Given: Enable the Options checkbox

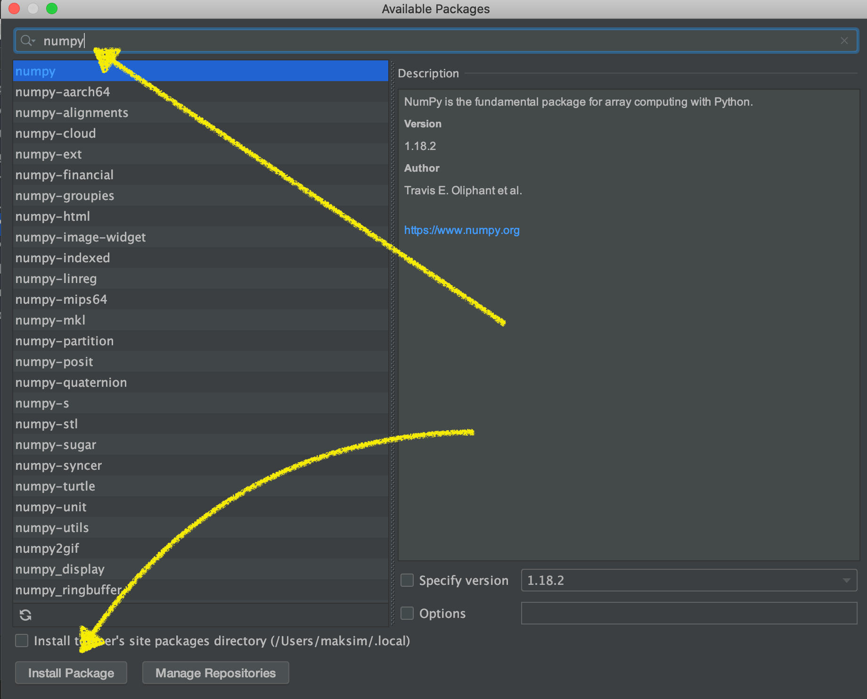Looking at the screenshot, I should pyautogui.click(x=407, y=613).
